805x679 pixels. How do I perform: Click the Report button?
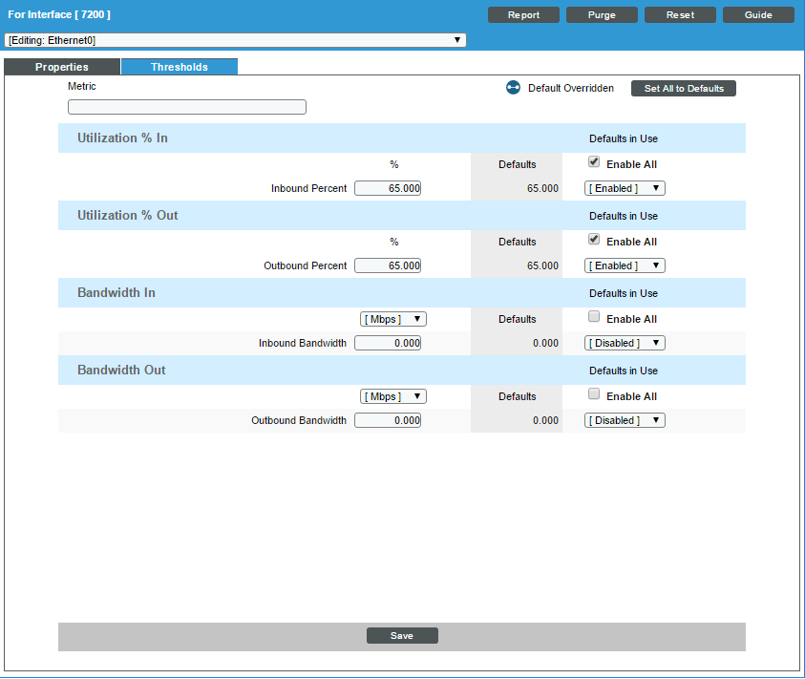tap(523, 14)
